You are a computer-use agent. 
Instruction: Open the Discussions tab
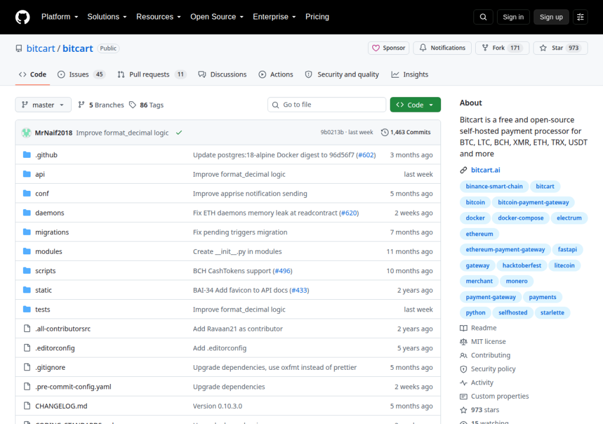(x=222, y=74)
